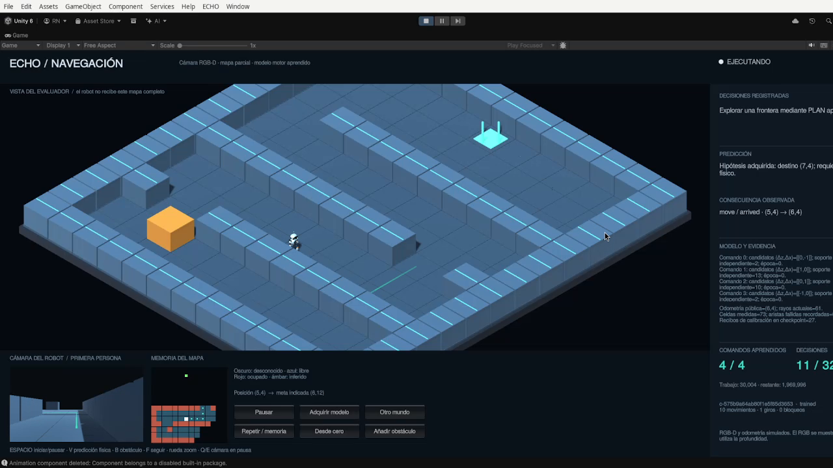Click the Repetir / memoria button
The width and height of the screenshot is (833, 468).
click(264, 431)
